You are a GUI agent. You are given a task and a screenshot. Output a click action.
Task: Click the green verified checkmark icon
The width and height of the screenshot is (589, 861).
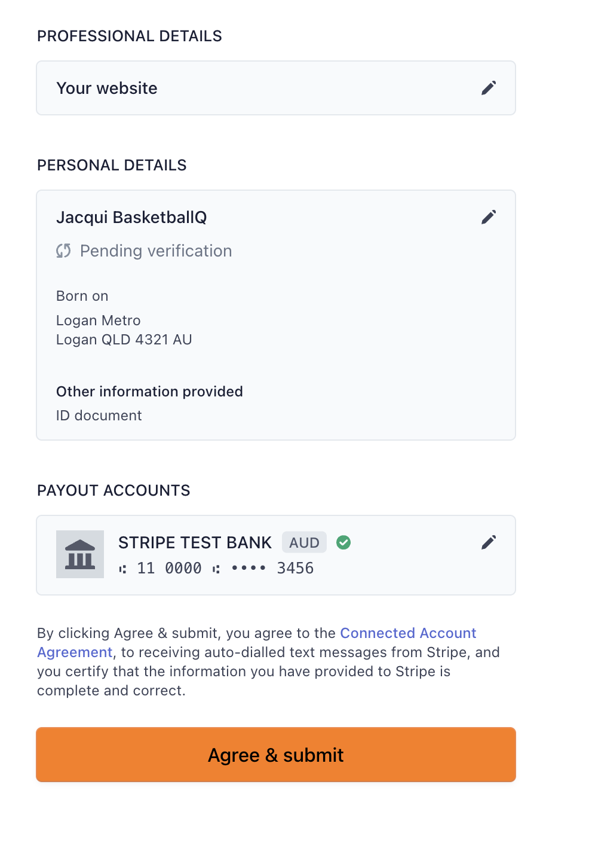(343, 542)
